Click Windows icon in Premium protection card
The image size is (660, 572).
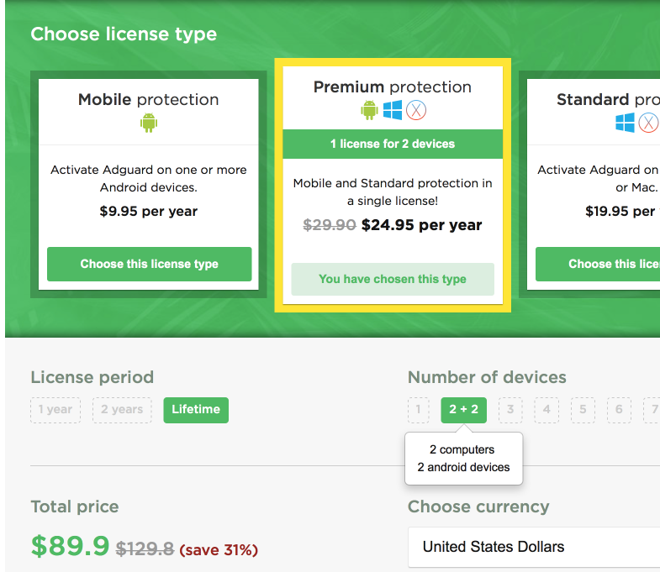(x=393, y=110)
